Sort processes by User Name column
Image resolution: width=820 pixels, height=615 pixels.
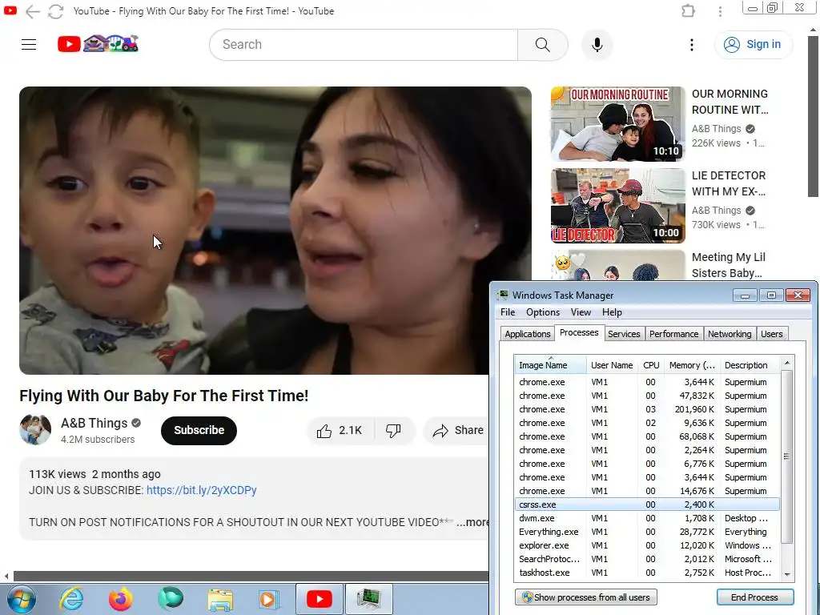tap(612, 365)
